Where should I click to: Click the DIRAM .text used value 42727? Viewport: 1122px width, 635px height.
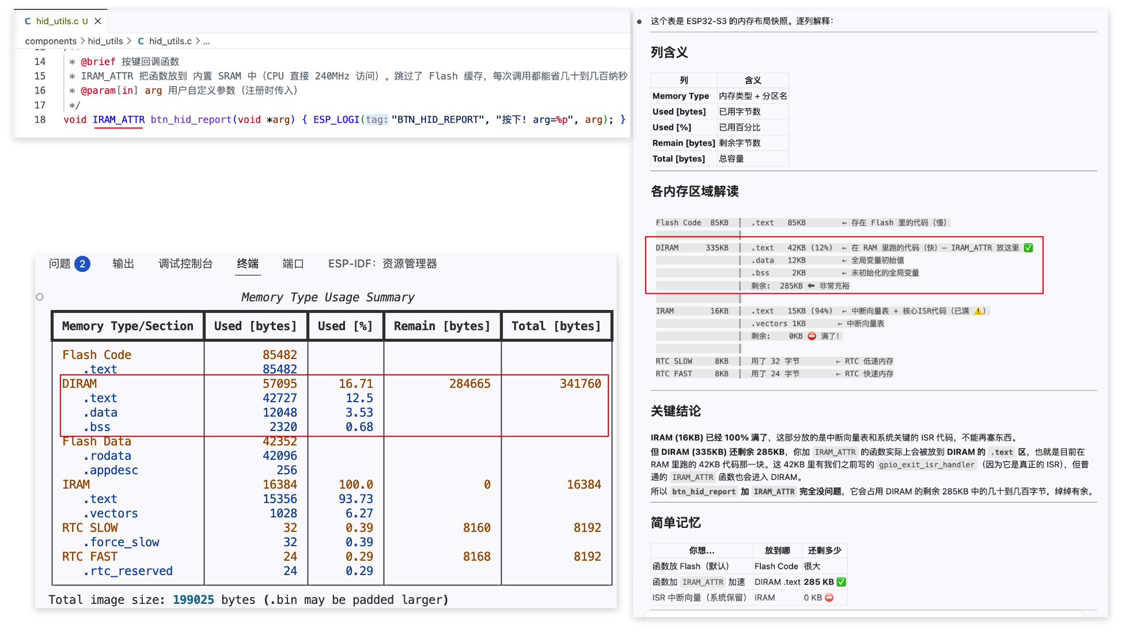pos(280,398)
